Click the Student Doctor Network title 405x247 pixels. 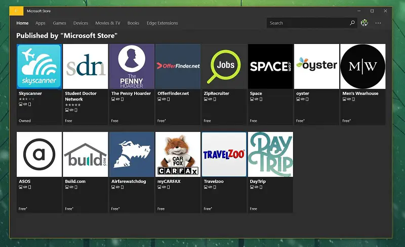80,96
